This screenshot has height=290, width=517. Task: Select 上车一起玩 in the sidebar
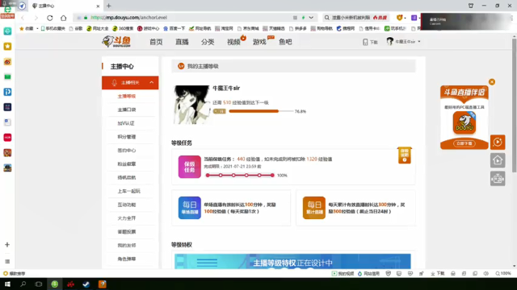pyautogui.click(x=129, y=191)
